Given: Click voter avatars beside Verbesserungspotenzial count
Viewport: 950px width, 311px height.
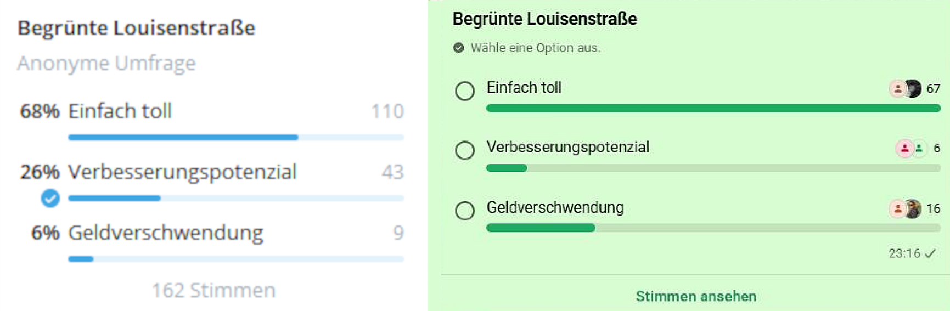Looking at the screenshot, I should pyautogui.click(x=911, y=148).
